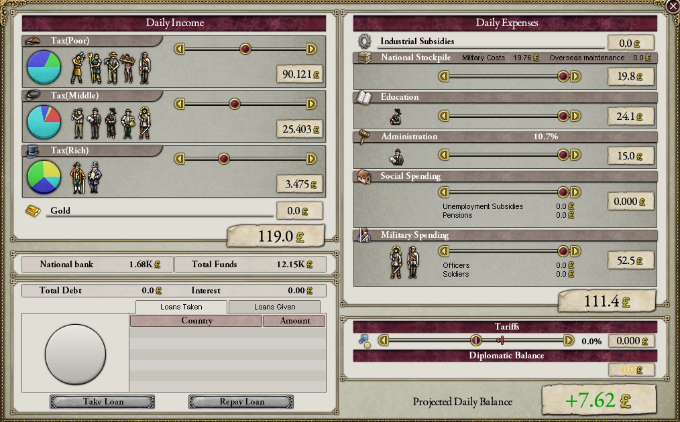Increase tariffs with right arrow
The image size is (680, 422).
pos(569,340)
